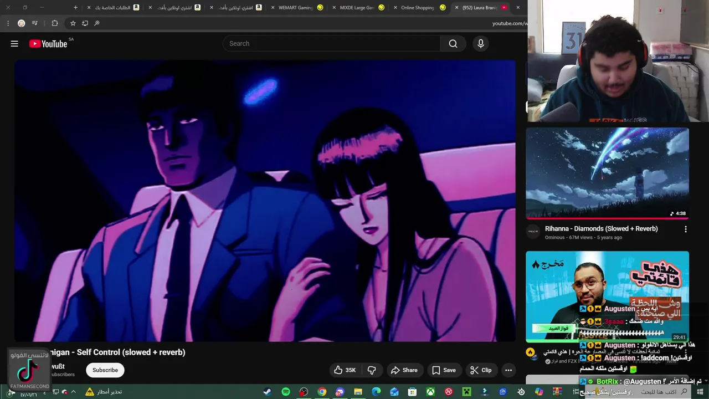Open Google Chrome from the taskbar
The height and width of the screenshot is (399, 709).
[x=322, y=392]
